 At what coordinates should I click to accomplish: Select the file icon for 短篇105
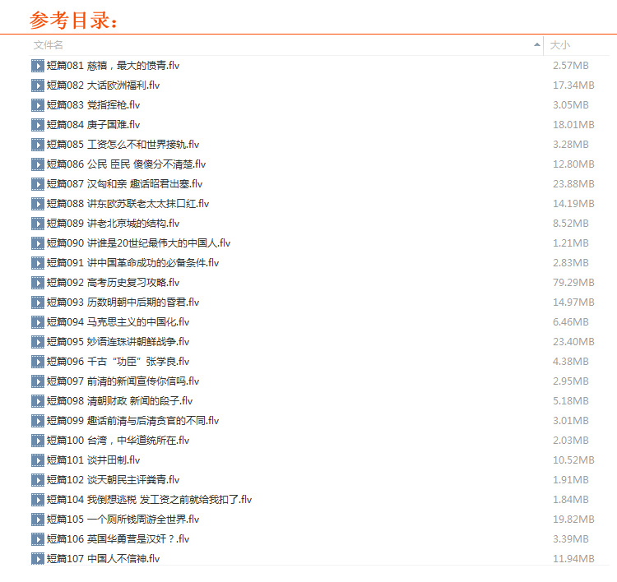click(x=38, y=520)
